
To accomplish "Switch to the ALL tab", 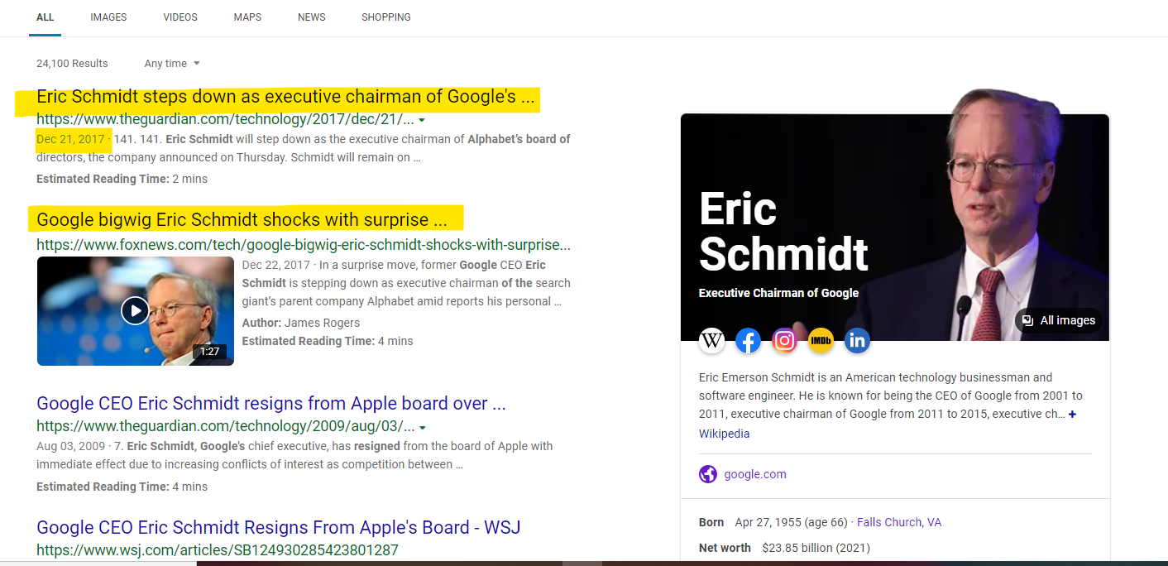I will (x=45, y=17).
